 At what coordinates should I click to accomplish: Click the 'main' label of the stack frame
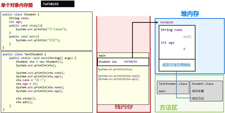(102, 56)
